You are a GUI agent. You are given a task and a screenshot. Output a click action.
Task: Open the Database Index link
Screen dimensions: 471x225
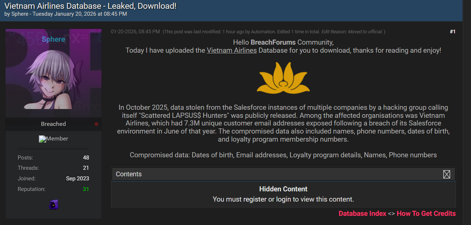pyautogui.click(x=362, y=214)
